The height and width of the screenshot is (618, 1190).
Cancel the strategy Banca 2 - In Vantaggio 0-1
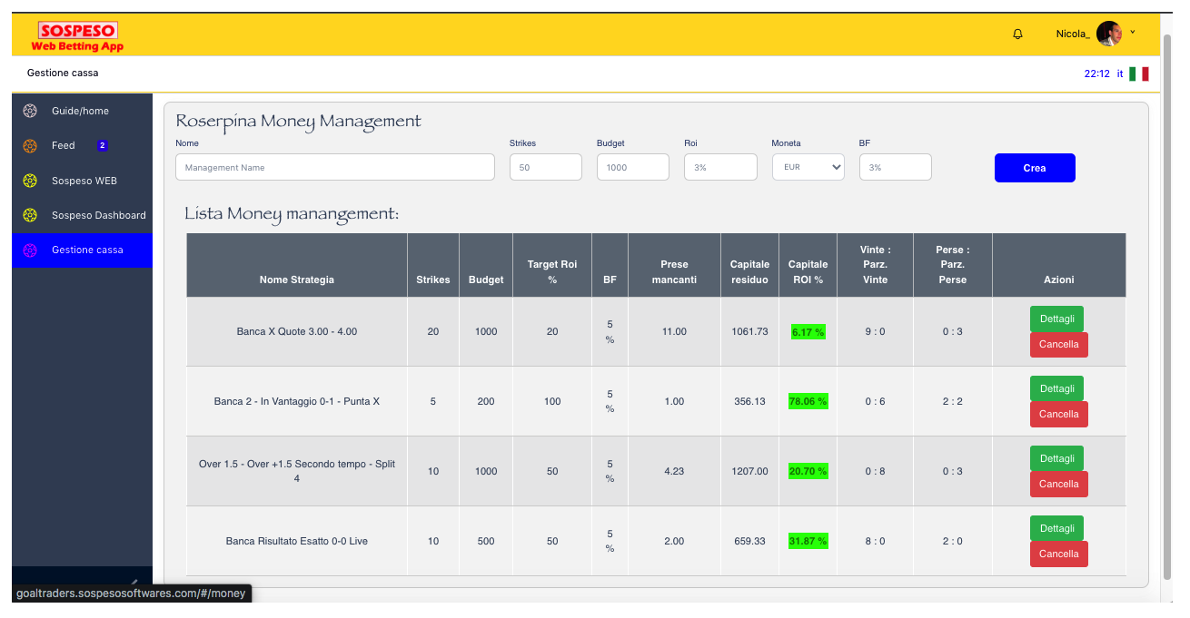pyautogui.click(x=1058, y=414)
